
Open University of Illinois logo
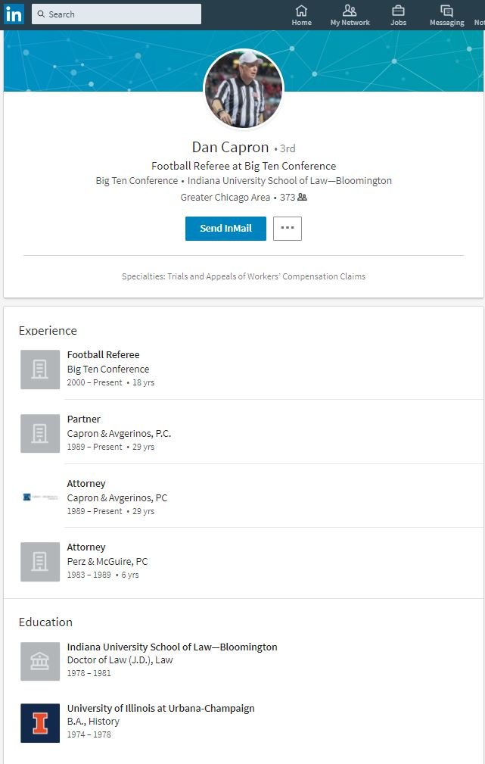40,723
